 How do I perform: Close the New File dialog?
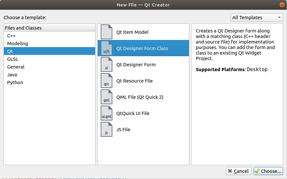(x=282, y=5)
